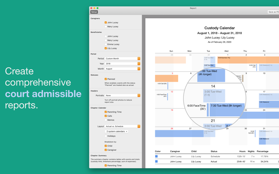The image size is (279, 174).
Task: Click the yellow minimize window button
Action: 95,8
